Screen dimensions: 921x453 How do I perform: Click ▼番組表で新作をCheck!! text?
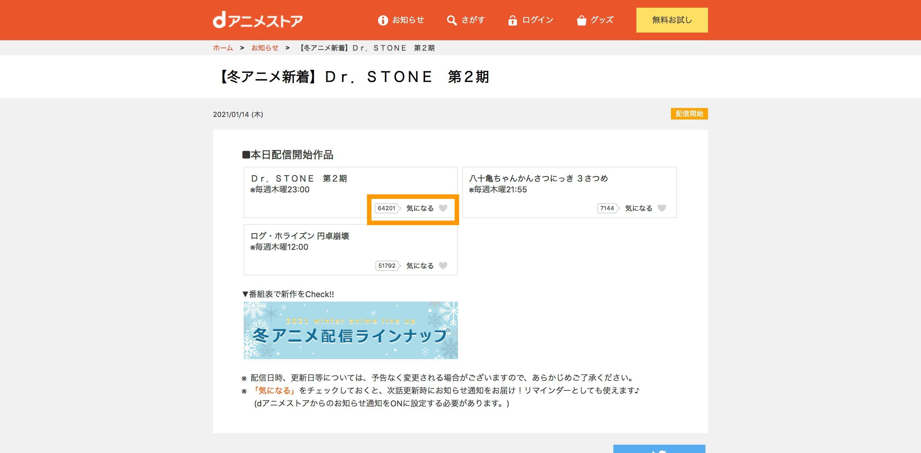click(x=288, y=294)
